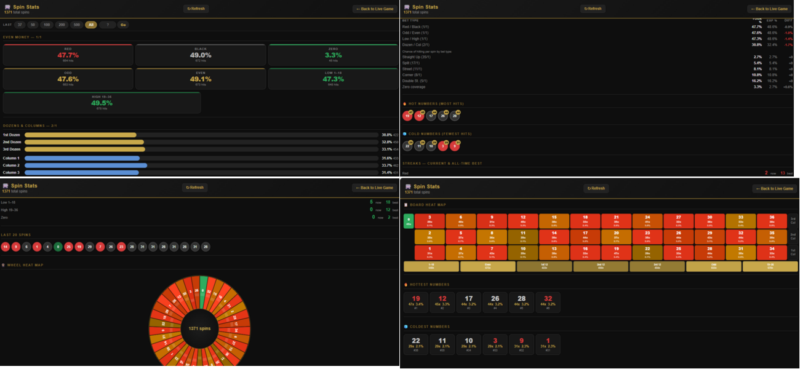This screenshot has width=800, height=369.
Task: Click the ice icon beside Cold Numbers (Fewest Hits)
Action: (x=405, y=133)
